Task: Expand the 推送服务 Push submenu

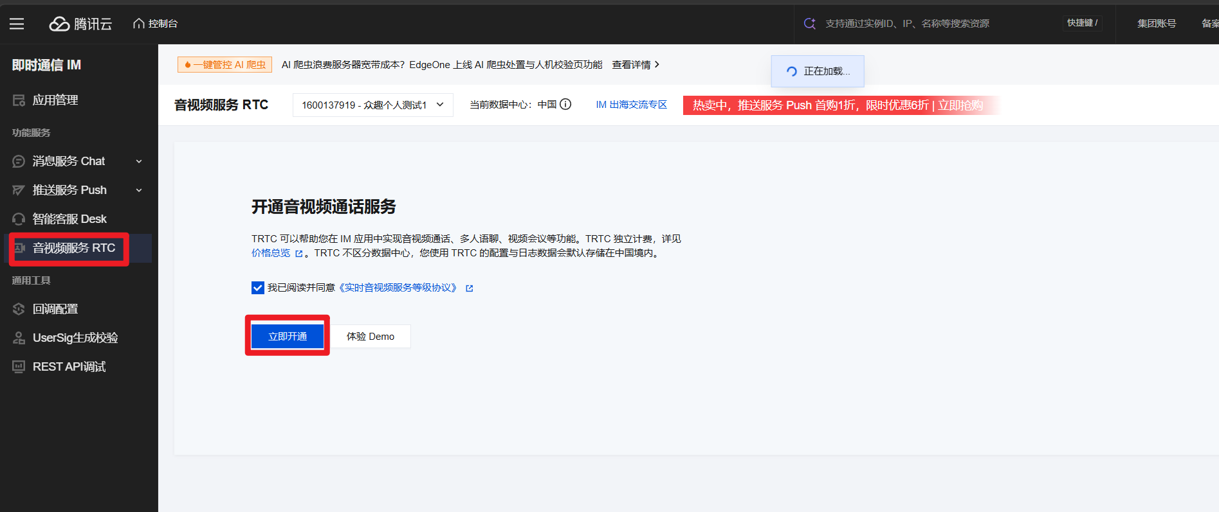Action: (139, 190)
